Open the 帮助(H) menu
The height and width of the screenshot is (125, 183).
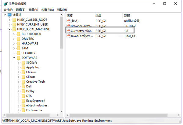(62, 10)
